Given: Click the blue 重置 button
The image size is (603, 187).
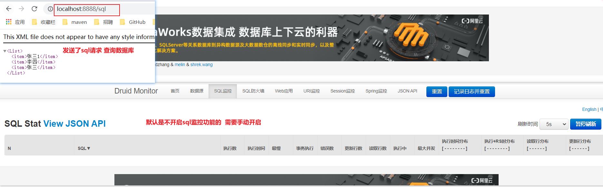Looking at the screenshot, I should (x=437, y=92).
